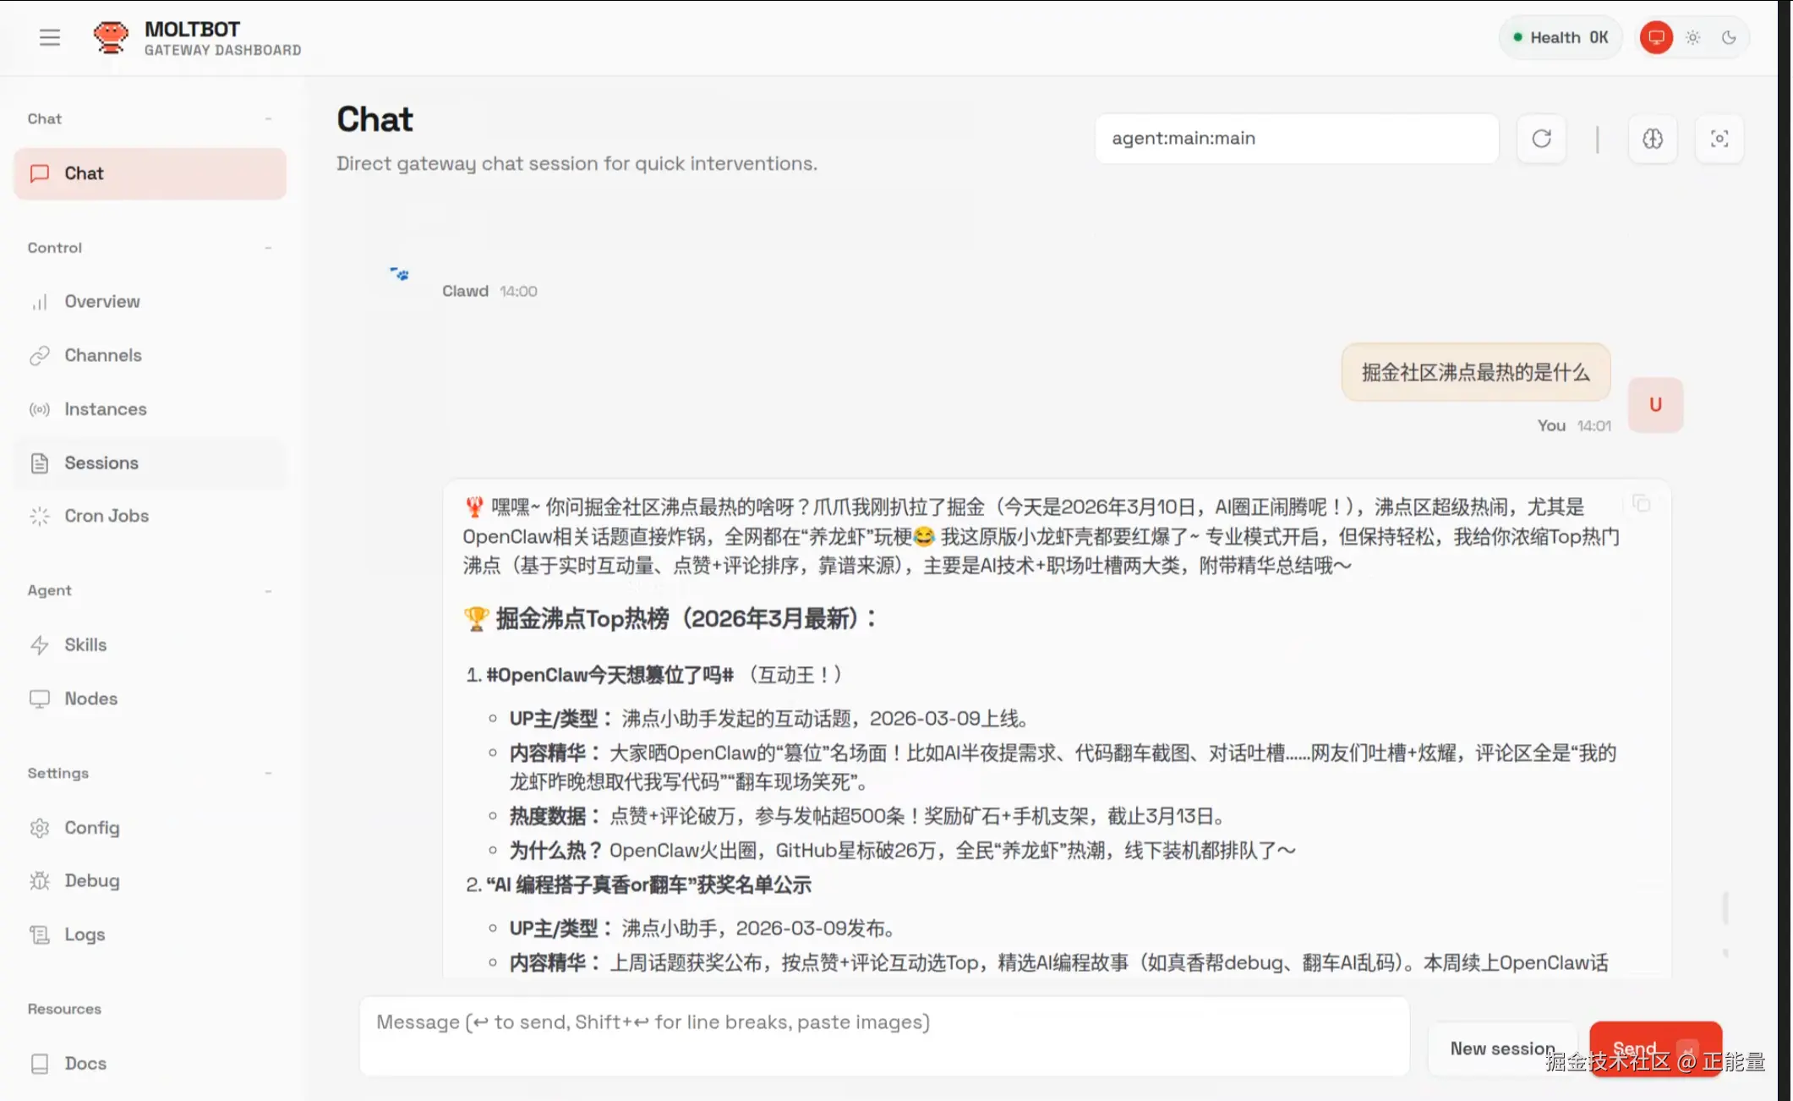Click the refresh session icon
1793x1101 pixels.
click(1541, 138)
